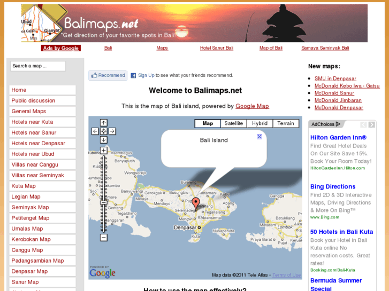The image size is (389, 291).
Task: Pan the map left with the arrow
Action: [x=95, y=131]
